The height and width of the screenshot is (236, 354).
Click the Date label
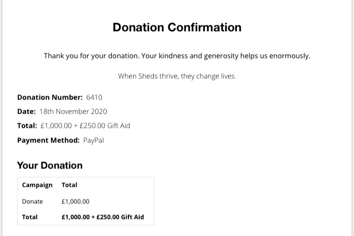coord(26,111)
